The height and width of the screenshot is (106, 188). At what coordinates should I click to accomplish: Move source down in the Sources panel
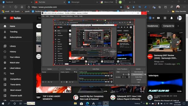point(73,82)
